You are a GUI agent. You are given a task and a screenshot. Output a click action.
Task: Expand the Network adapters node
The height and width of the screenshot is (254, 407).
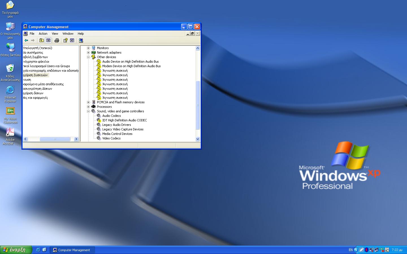(x=88, y=52)
